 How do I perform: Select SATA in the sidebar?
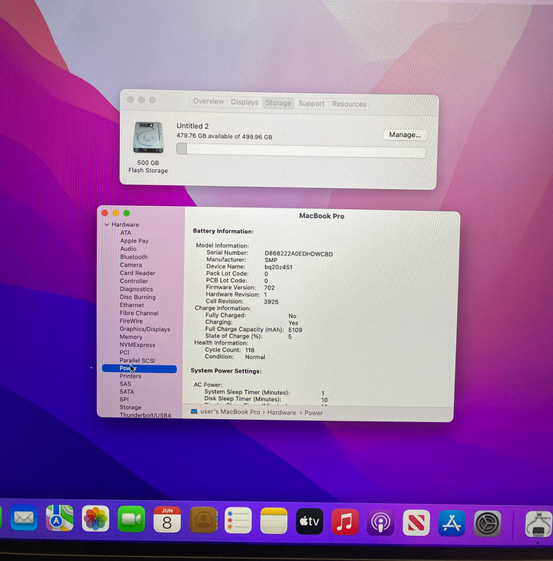pyautogui.click(x=126, y=392)
